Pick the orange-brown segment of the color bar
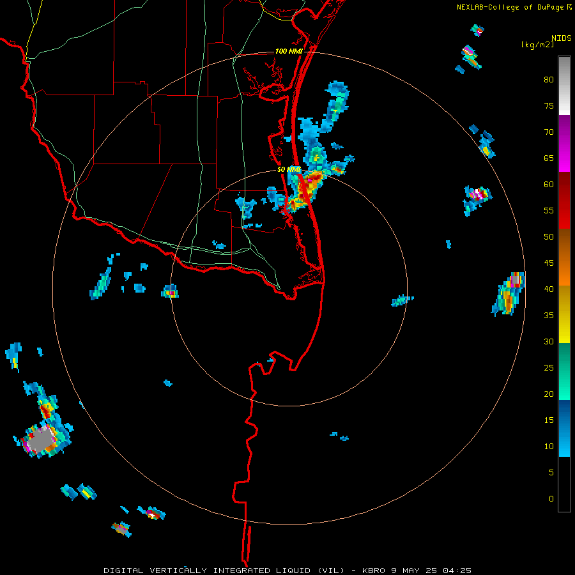This screenshot has width=575, height=575. [564, 257]
